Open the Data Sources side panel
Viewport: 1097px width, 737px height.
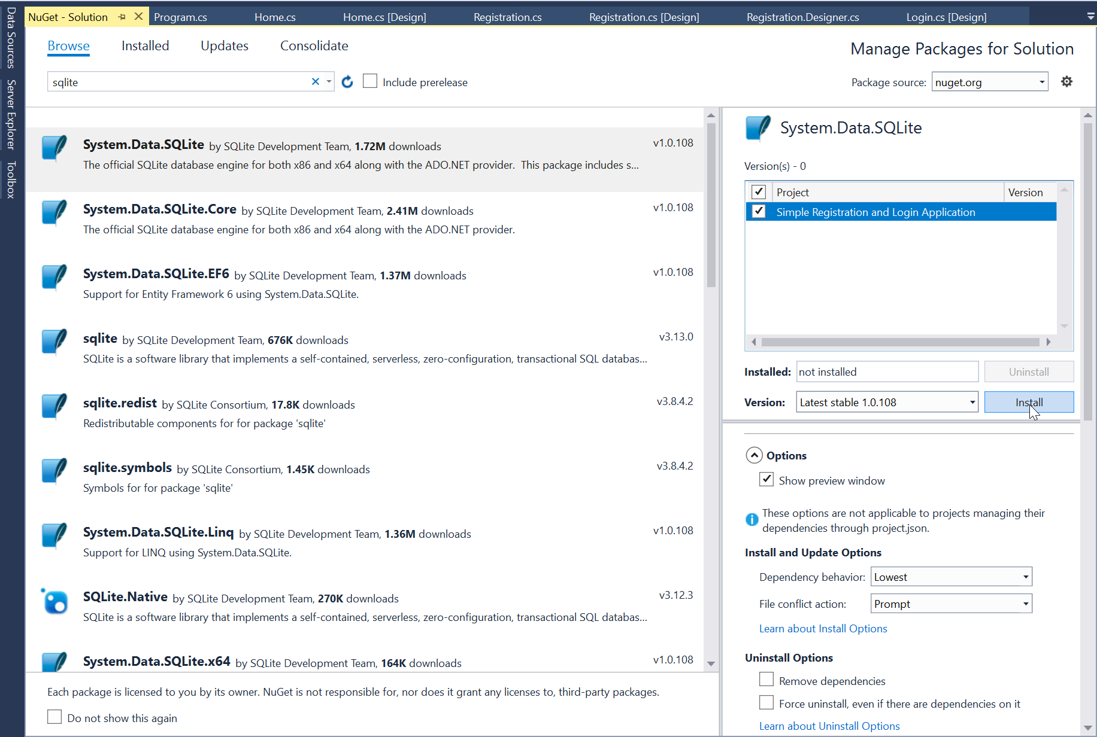tap(11, 37)
